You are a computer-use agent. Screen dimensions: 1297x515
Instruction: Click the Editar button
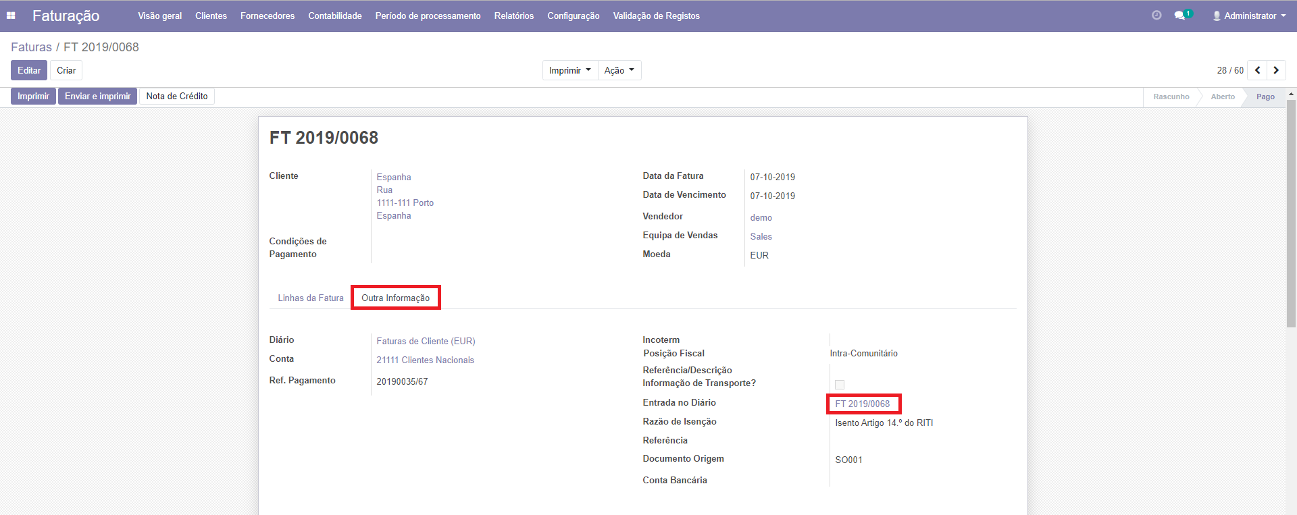tap(29, 70)
